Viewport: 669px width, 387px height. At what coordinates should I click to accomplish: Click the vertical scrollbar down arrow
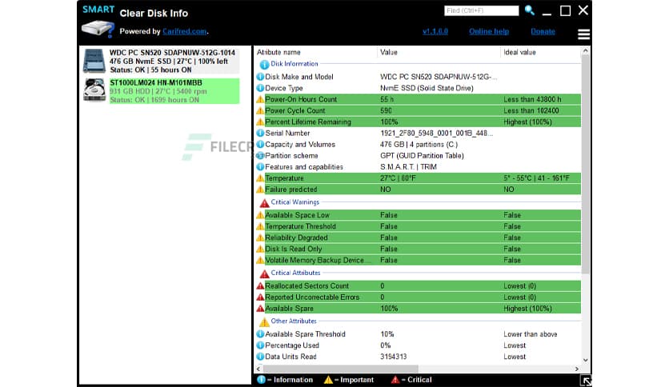[x=586, y=360]
